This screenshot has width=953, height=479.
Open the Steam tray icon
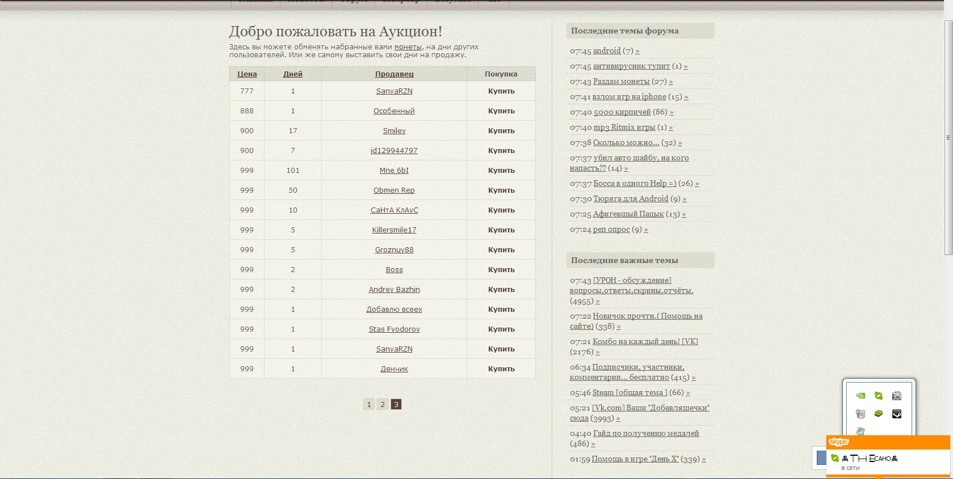897,414
